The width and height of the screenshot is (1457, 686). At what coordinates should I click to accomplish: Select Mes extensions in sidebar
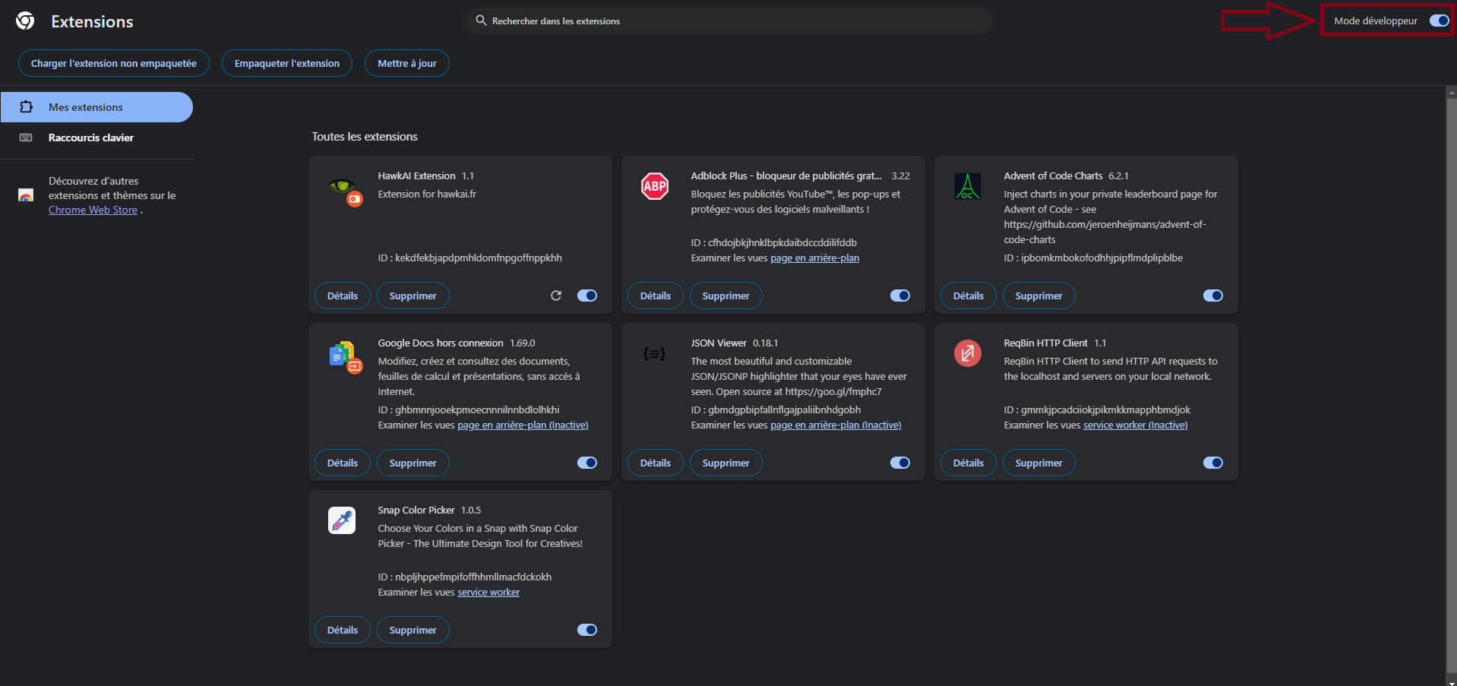(x=96, y=107)
